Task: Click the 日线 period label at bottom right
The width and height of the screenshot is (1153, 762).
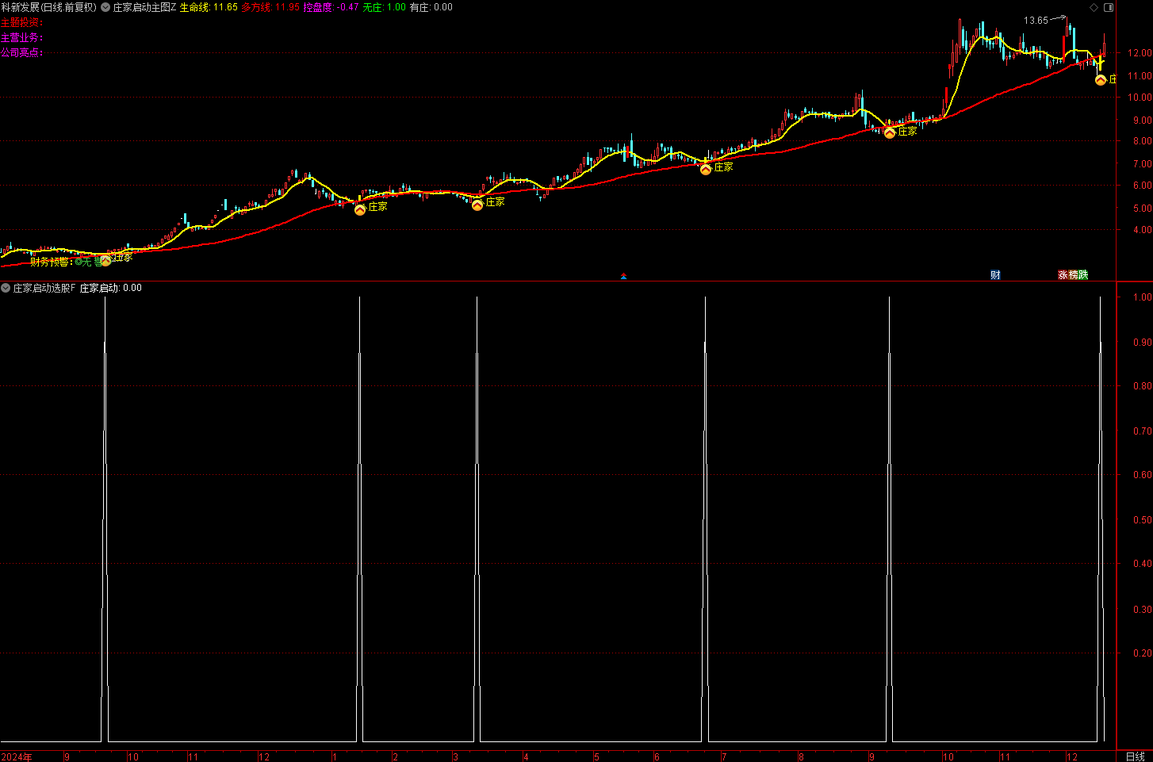Action: pos(1135,756)
